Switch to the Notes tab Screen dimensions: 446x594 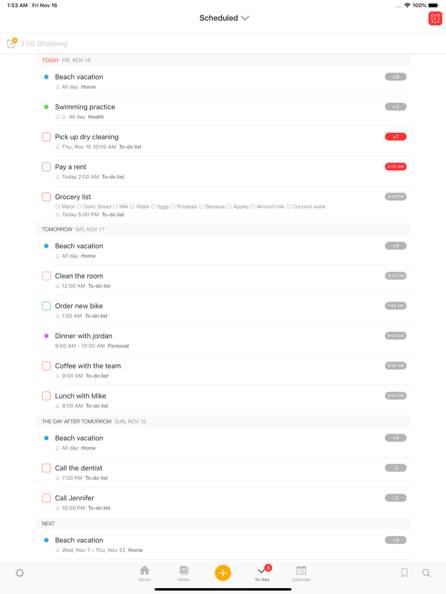pos(184,573)
